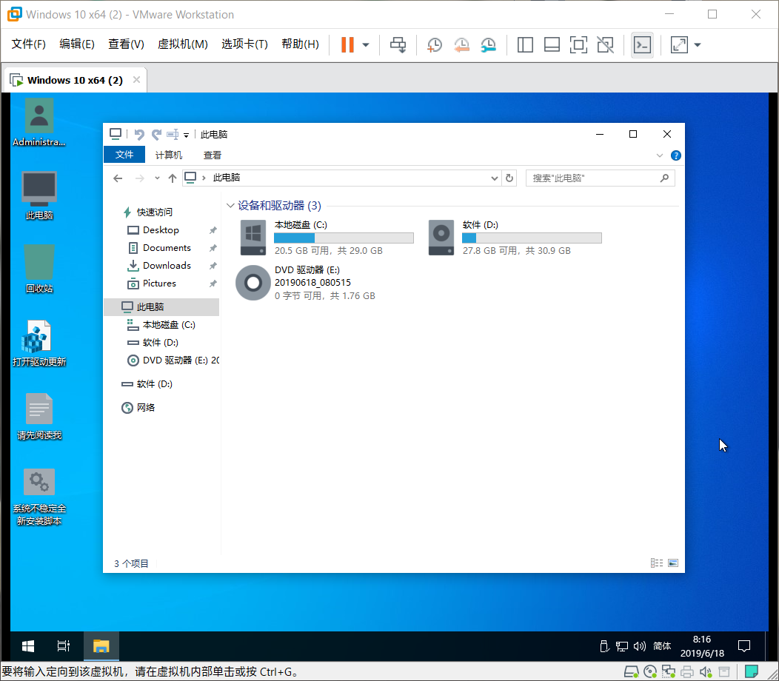Toggle the thumbnail bar view
The width and height of the screenshot is (779, 681).
(x=552, y=44)
